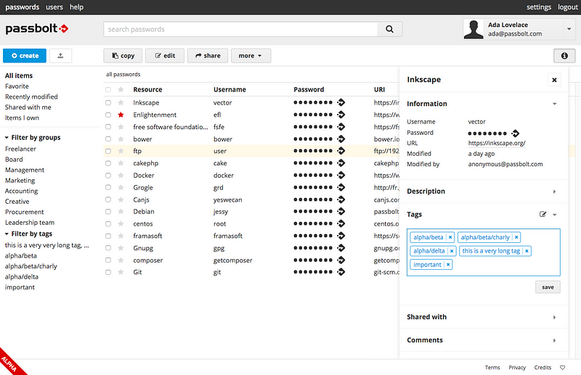Focus the search passwords field
Screen dimensions: 581x375
(240, 29)
